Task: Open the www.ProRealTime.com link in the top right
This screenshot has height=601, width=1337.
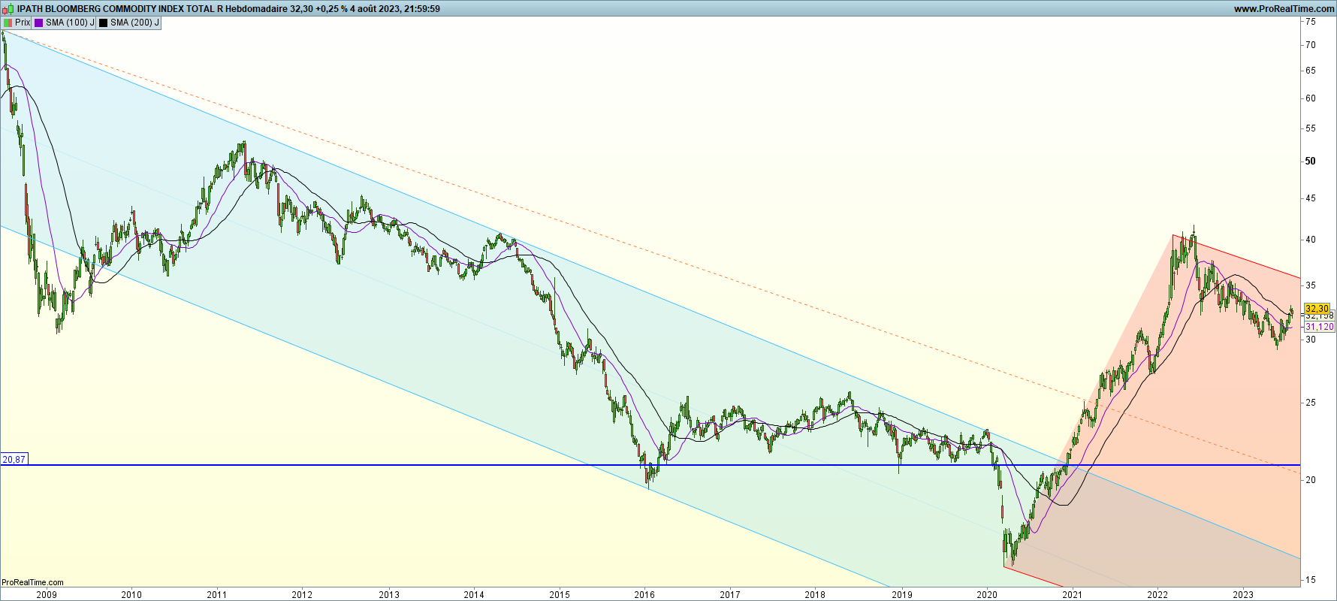Action: coord(1284,9)
